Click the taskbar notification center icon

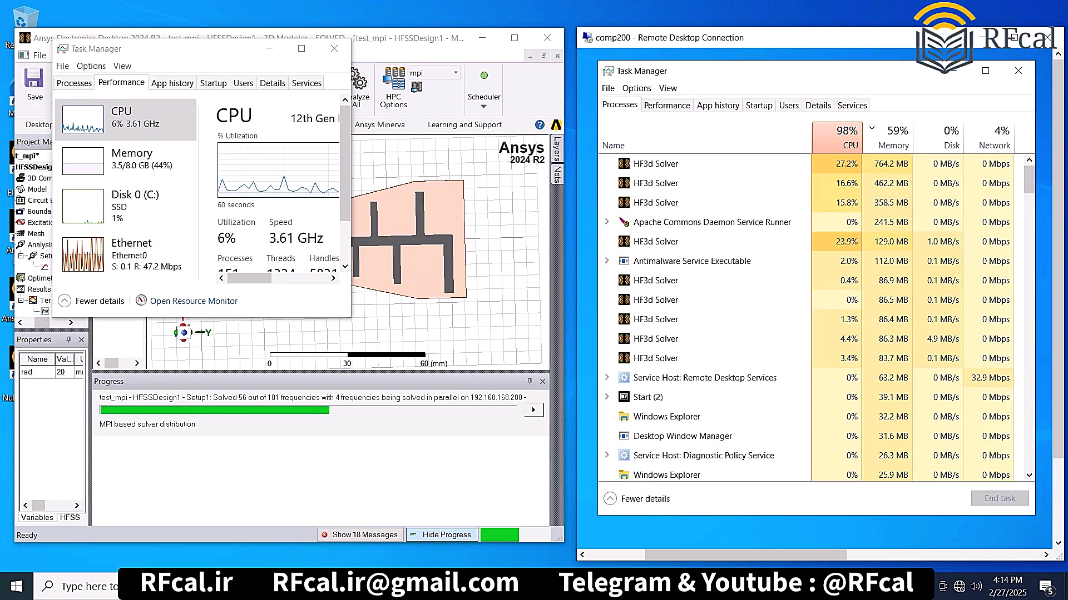click(1046, 586)
